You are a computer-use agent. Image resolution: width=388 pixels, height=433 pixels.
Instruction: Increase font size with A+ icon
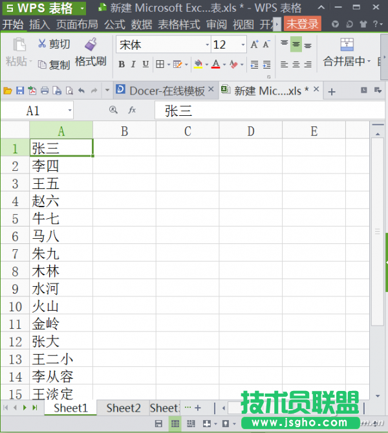coord(254,44)
